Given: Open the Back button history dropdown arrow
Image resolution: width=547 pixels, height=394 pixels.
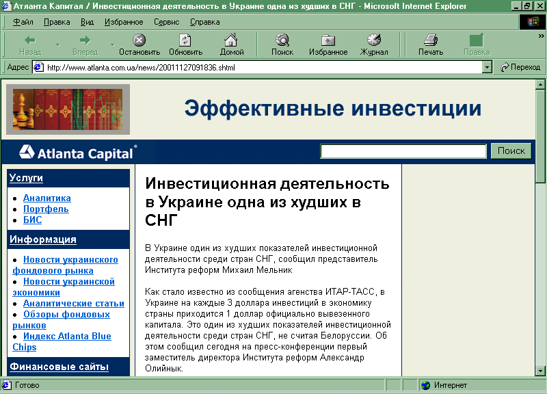Looking at the screenshot, I should coord(58,45).
